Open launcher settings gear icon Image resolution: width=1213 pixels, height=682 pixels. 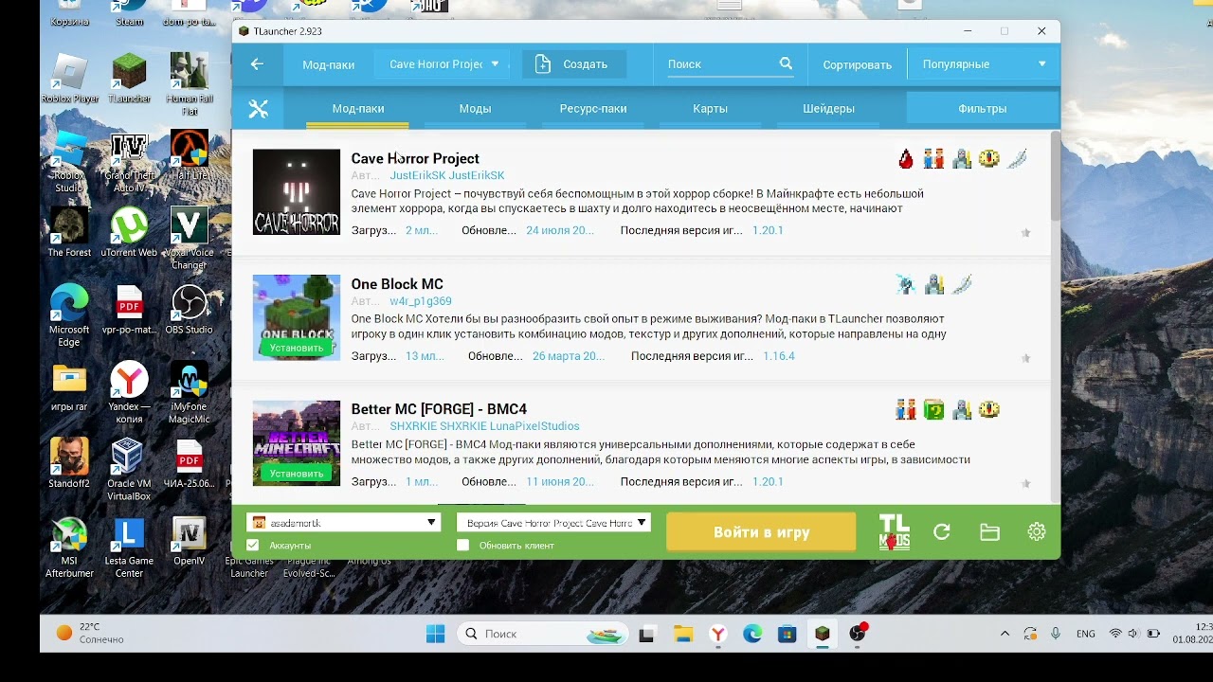pyautogui.click(x=1037, y=532)
